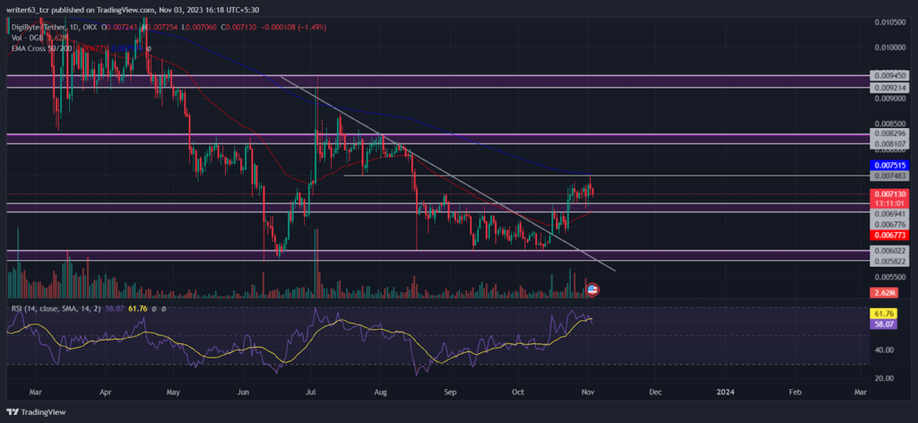The height and width of the screenshot is (423, 918).
Task: Click the 0.006941 price level label
Action: [888, 214]
